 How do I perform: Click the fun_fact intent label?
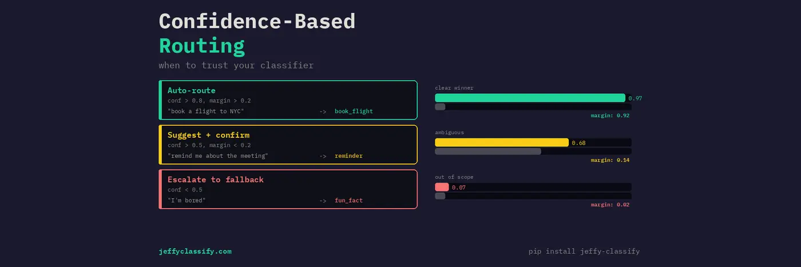tap(348, 200)
